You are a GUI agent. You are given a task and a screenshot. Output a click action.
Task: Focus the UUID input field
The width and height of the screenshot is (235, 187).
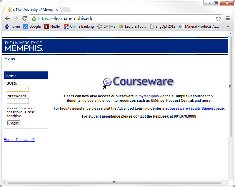tap(18, 89)
